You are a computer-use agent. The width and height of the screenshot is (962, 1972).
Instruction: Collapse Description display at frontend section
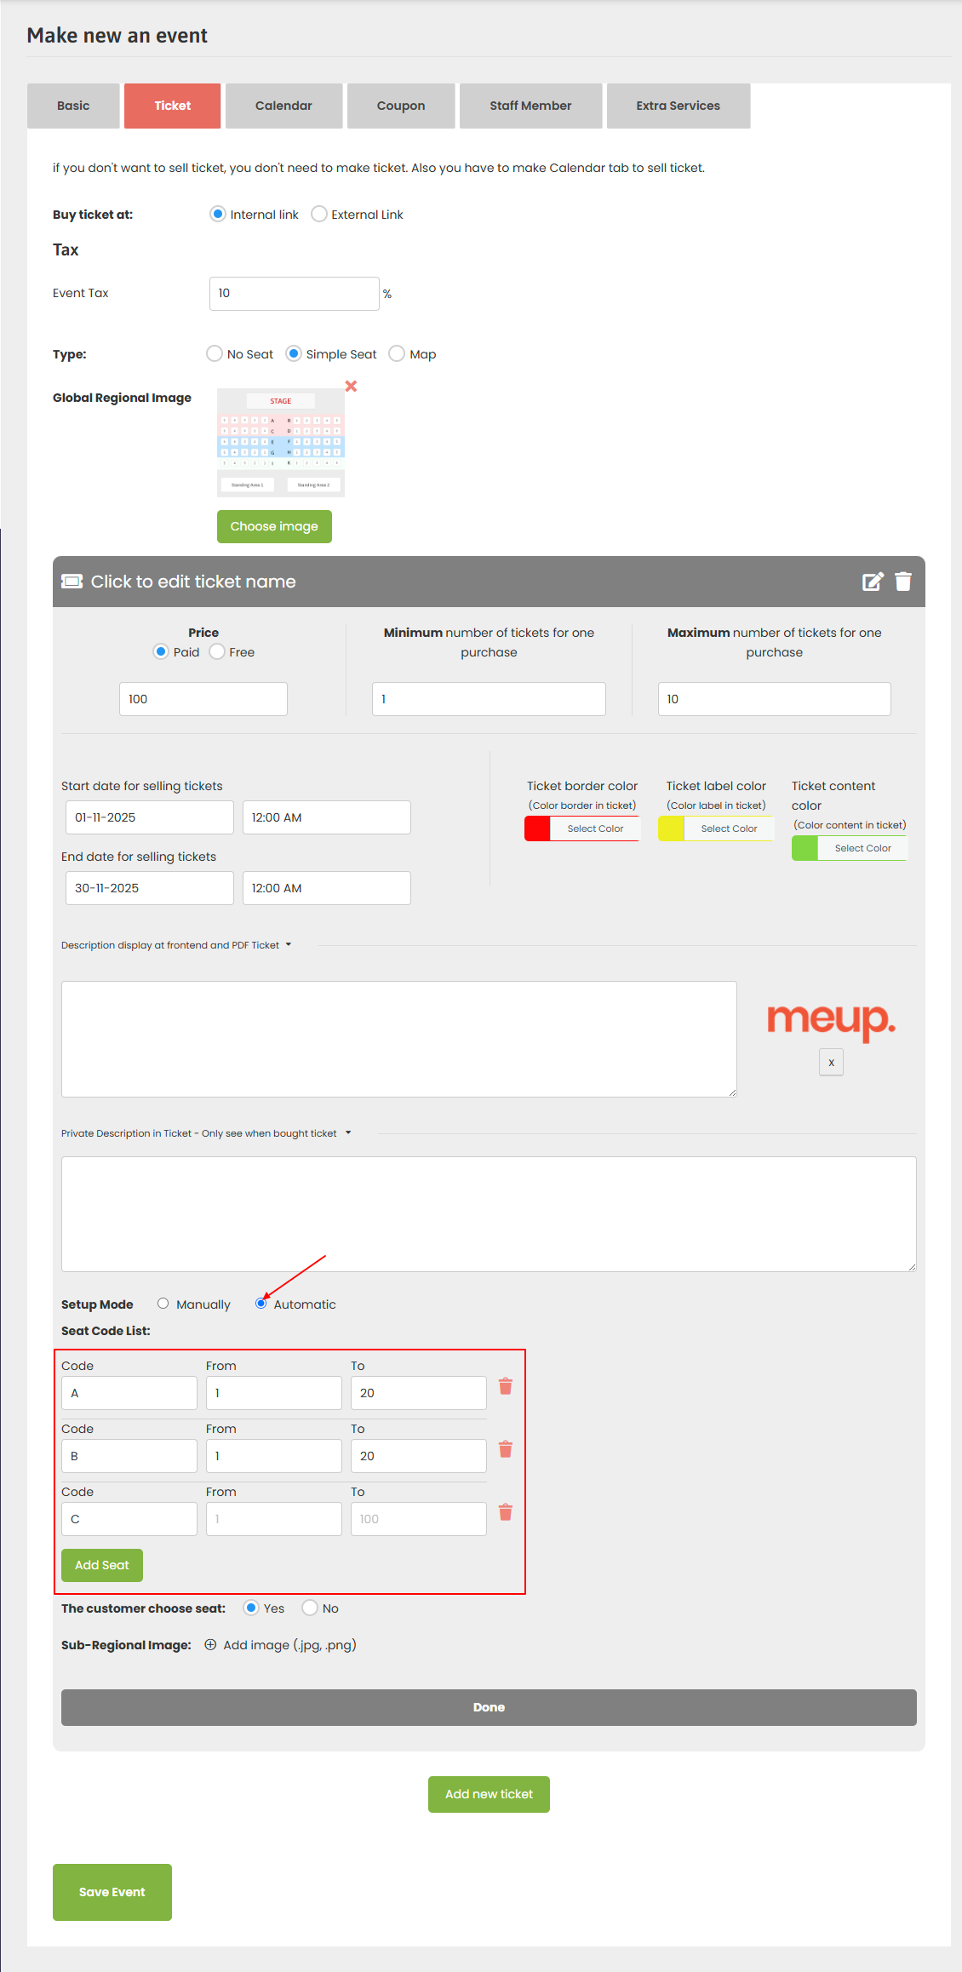289,945
